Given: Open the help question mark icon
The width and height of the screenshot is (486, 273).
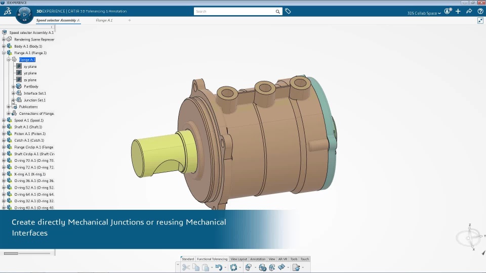Looking at the screenshot, I should tap(480, 11).
